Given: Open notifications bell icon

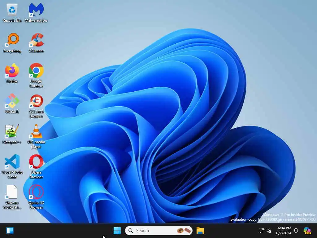Looking at the screenshot, I should [x=296, y=231].
